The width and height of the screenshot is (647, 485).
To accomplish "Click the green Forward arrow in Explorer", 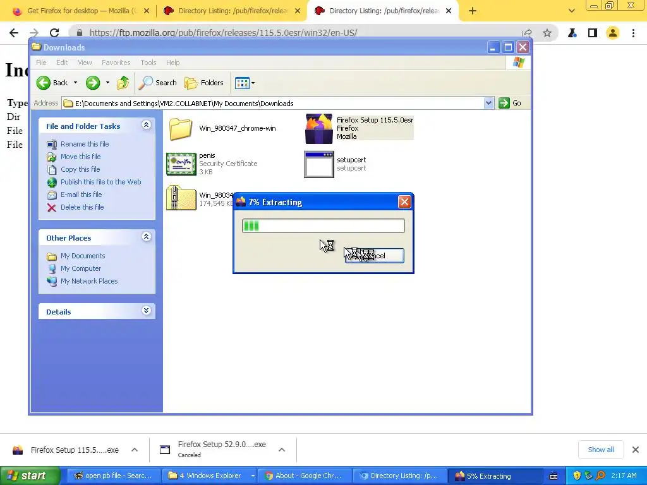I will tap(93, 83).
